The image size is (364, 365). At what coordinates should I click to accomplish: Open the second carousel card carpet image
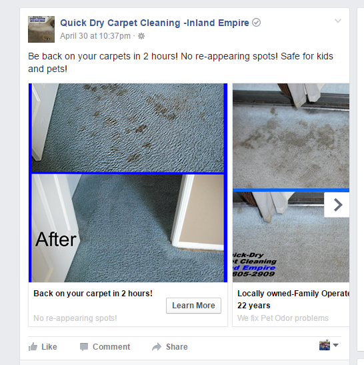(x=291, y=183)
